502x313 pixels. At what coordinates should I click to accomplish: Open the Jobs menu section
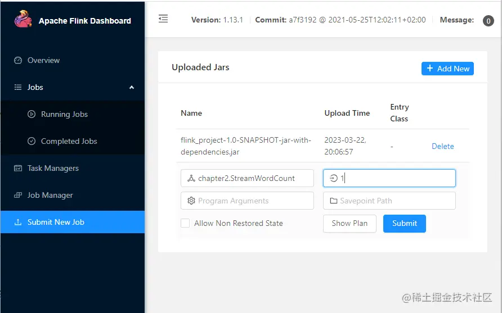click(73, 87)
